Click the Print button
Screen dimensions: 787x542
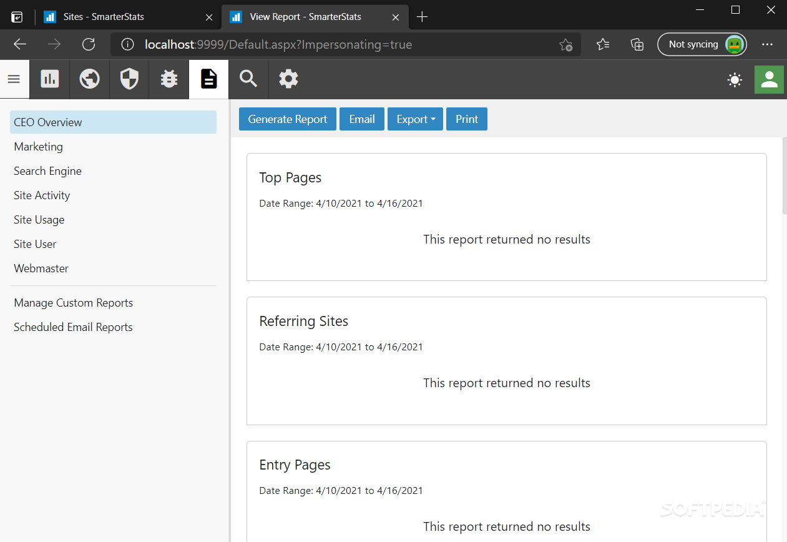[467, 119]
